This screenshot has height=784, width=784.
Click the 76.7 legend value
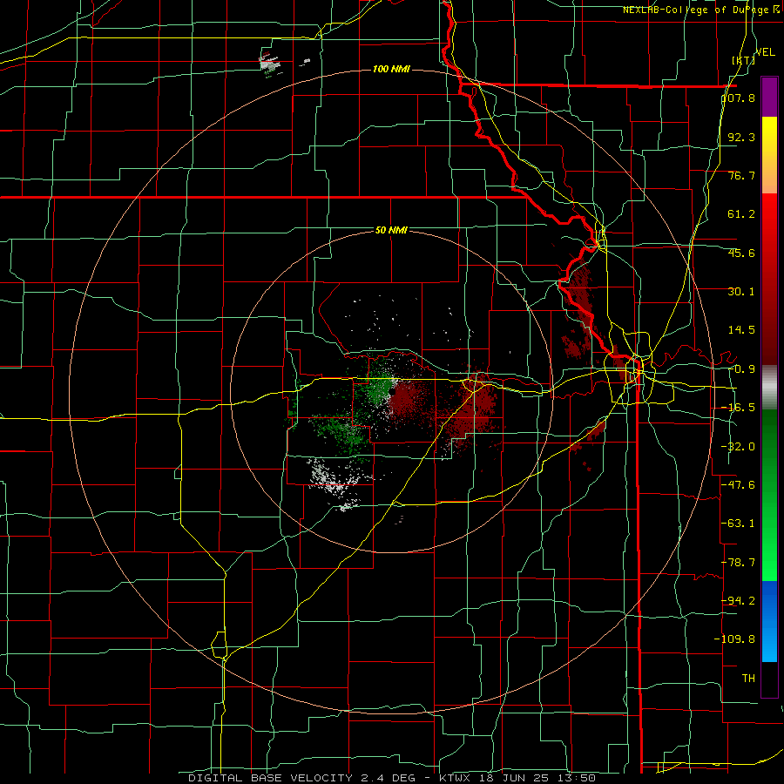coord(741,175)
